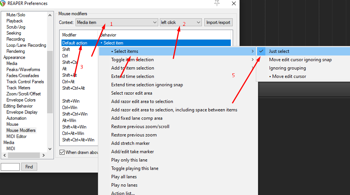This screenshot has width=350, height=195.
Task: Open Rendering preferences page
Action: pyautogui.click(x=16, y=51)
